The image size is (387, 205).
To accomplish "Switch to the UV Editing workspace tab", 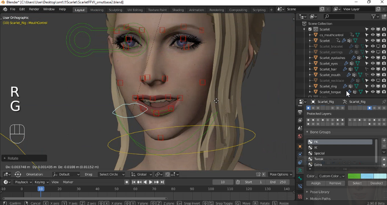I will tap(135, 10).
